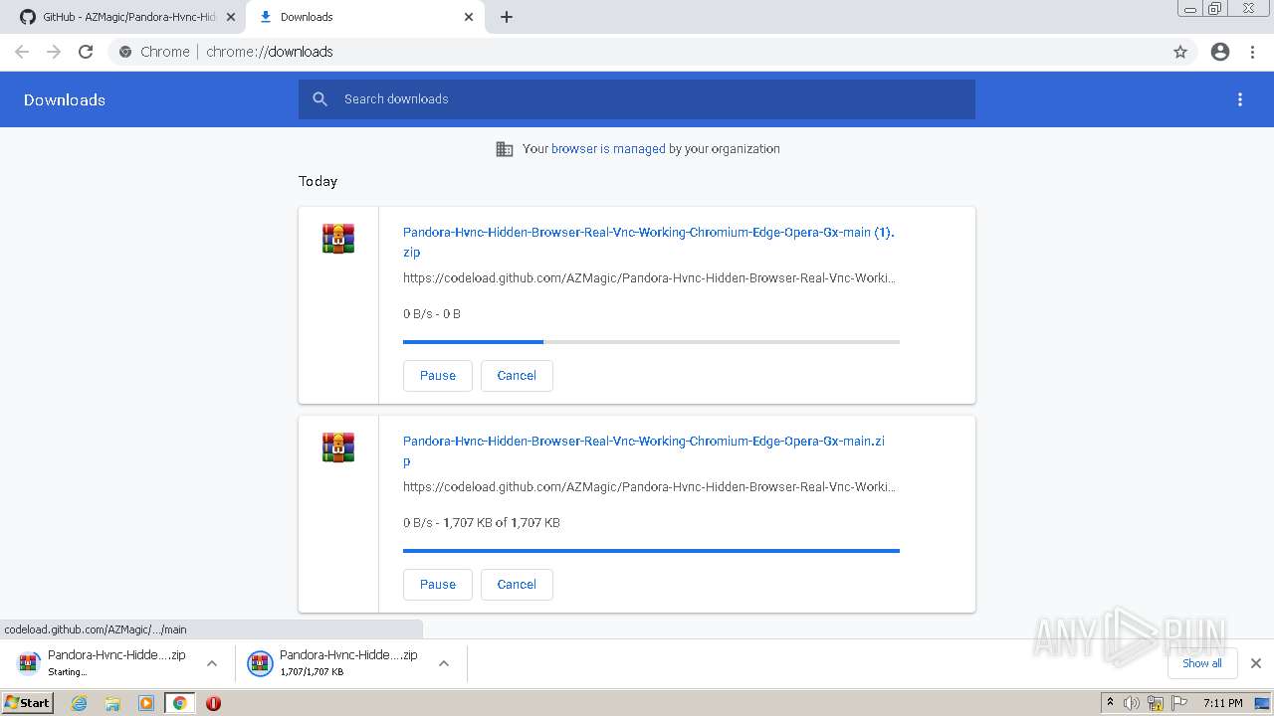Click Show all downloads button
The height and width of the screenshot is (716, 1274).
coord(1201,663)
